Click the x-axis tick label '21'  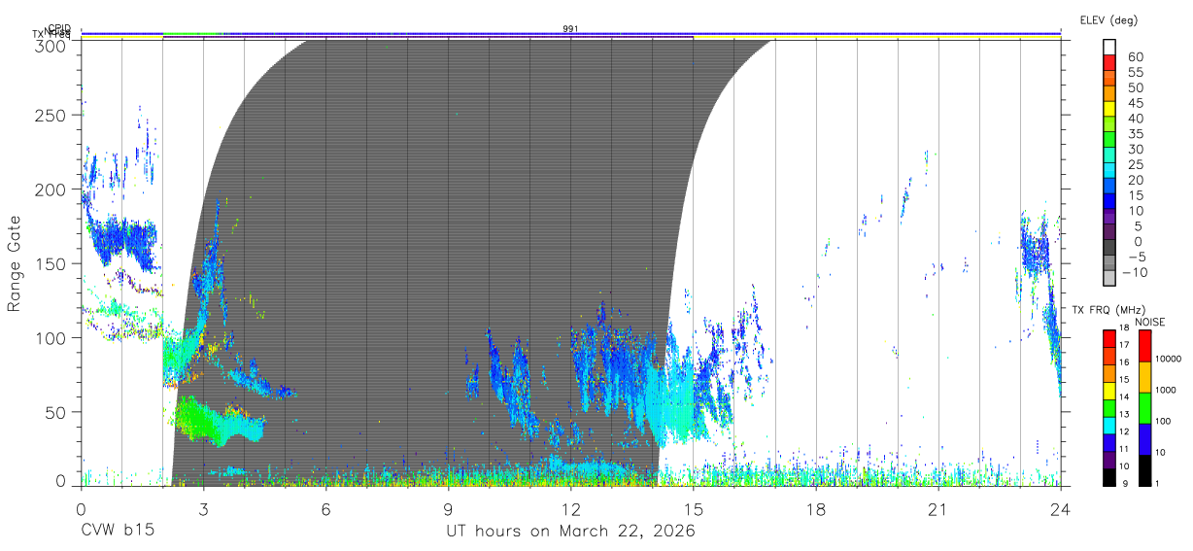937,509
